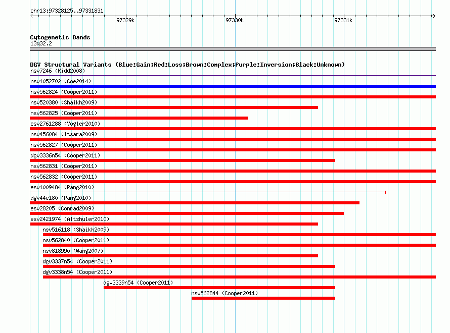Click the esv1009484 thin line end marker
This screenshot has width=450, height=333.
pos(385,192)
